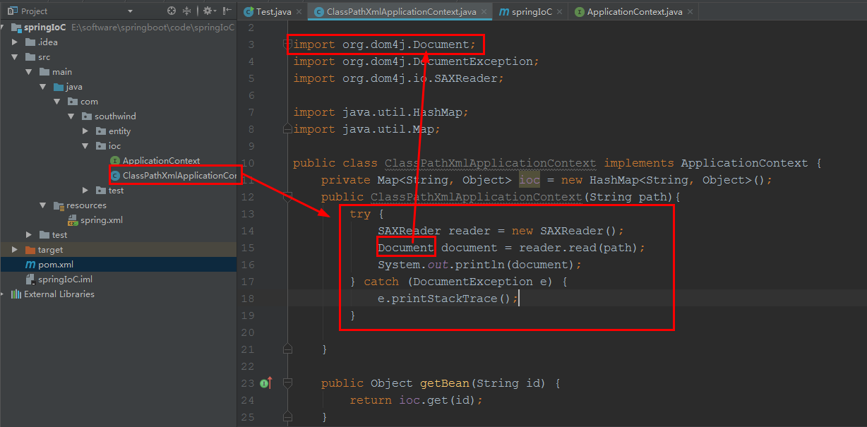Viewport: 867px width, 427px height.
Task: Collapse the southwind package arrow
Action: (x=71, y=116)
